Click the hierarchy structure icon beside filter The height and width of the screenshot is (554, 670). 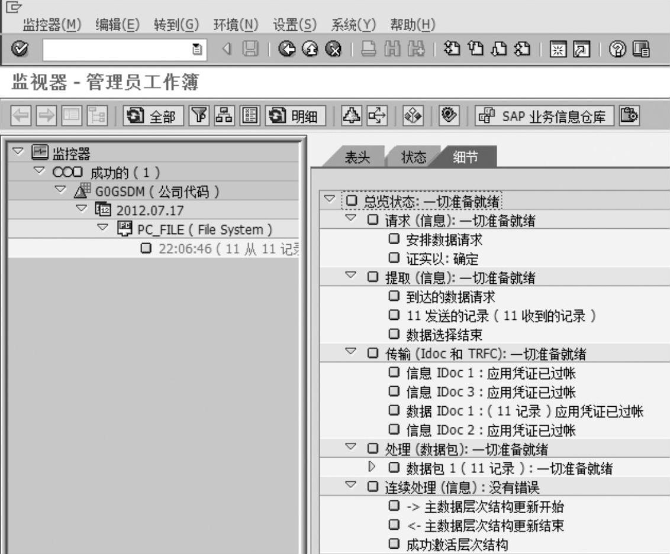click(x=224, y=116)
